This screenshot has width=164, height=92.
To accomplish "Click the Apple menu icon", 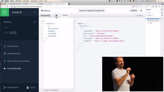I will (2, 1).
